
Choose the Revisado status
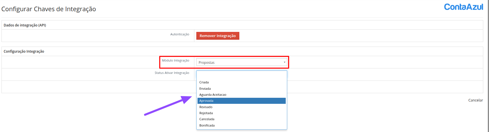pyautogui.click(x=206, y=107)
